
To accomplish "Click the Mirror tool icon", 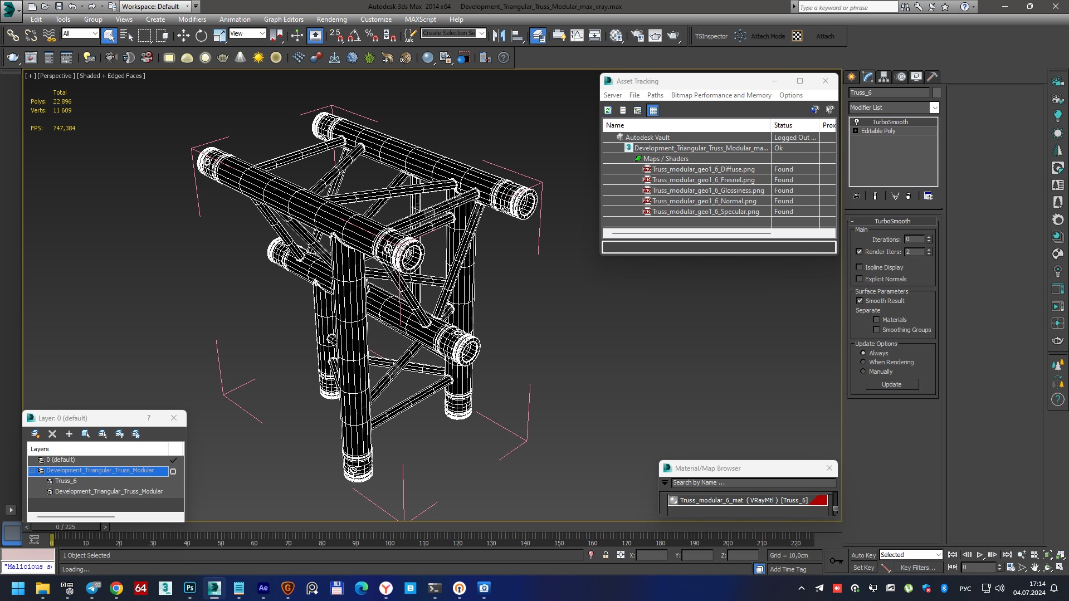I will pos(499,36).
